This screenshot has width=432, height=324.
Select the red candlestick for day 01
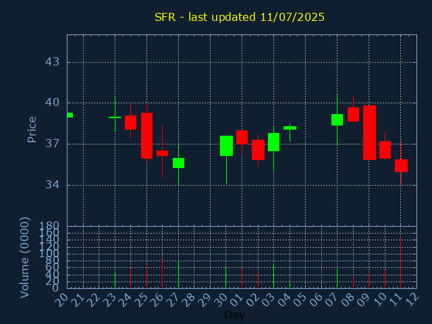(242, 137)
